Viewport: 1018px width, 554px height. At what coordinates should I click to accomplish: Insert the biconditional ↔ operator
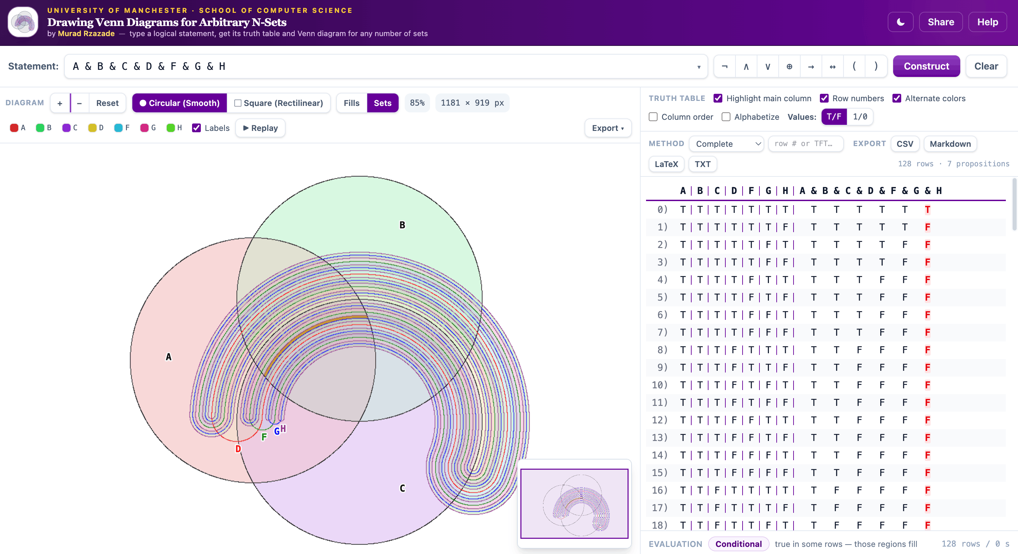[833, 66]
